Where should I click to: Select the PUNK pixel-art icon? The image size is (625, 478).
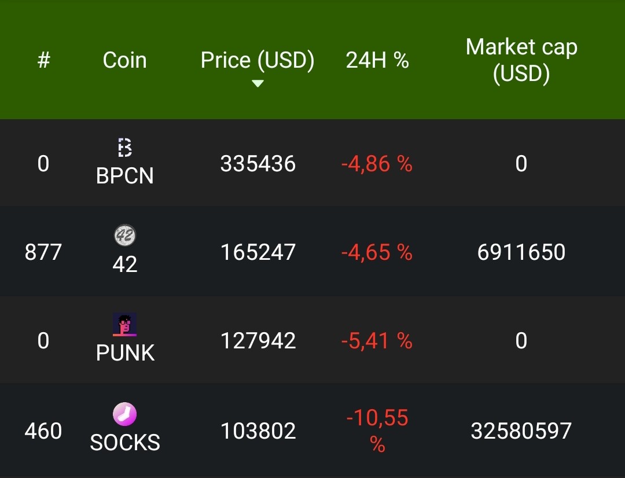[x=125, y=324]
